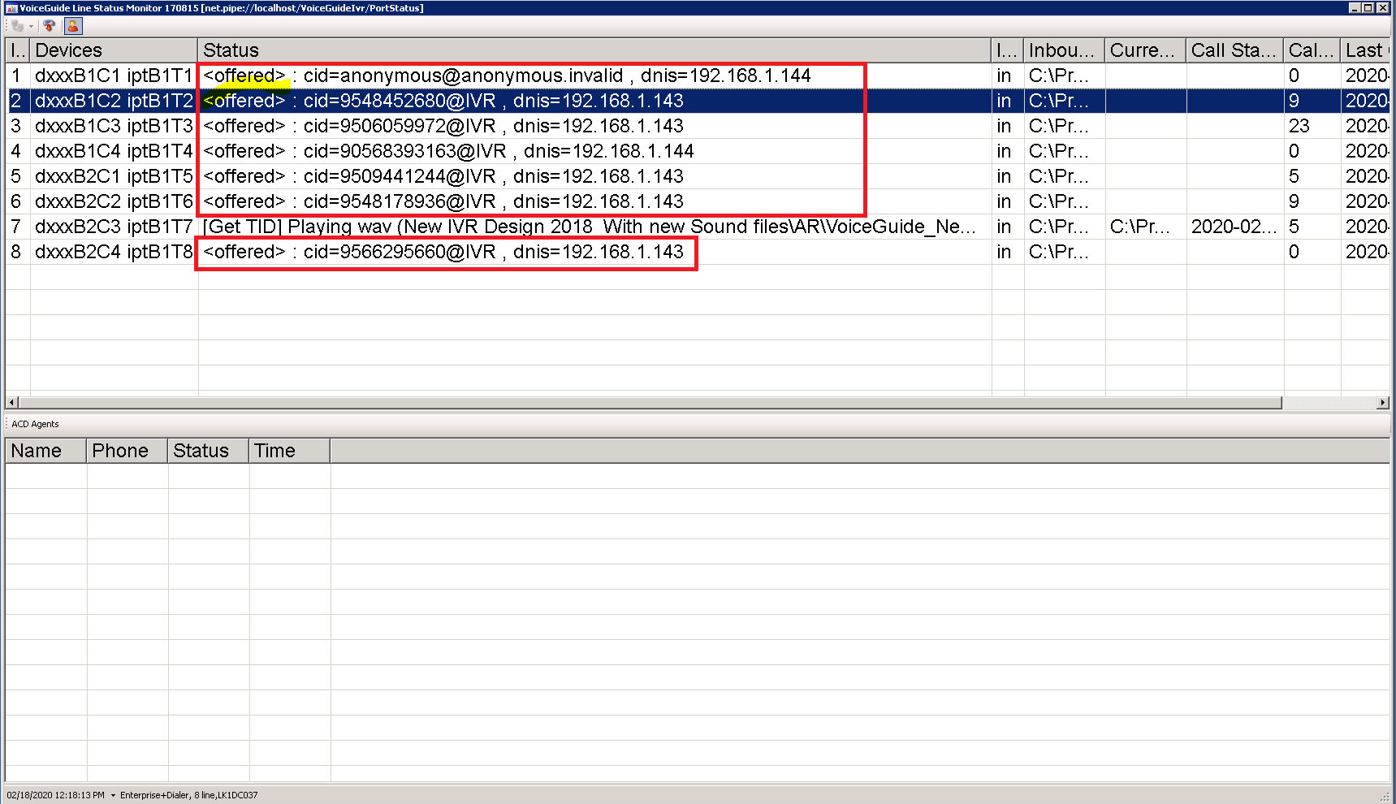
Task: Click scroll right arrow on horizontal scrollbar
Action: pos(1382,403)
